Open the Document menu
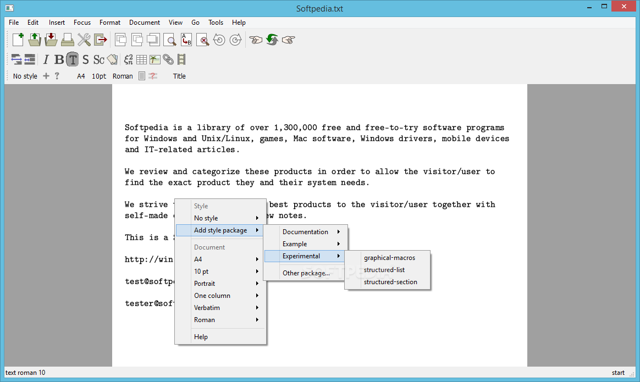The image size is (640, 382). click(x=145, y=23)
